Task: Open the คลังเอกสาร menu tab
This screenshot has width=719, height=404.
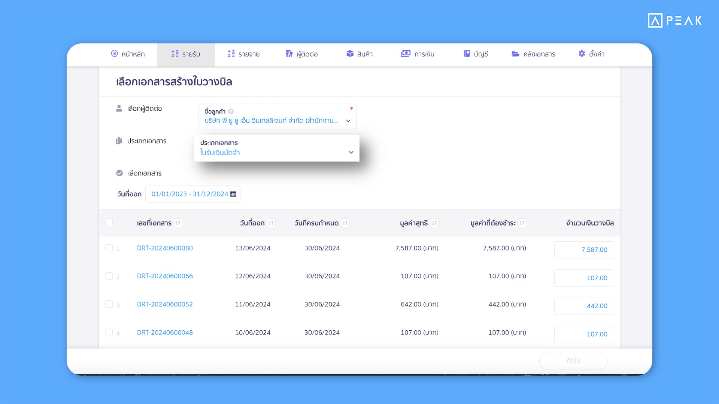Action: pyautogui.click(x=533, y=54)
